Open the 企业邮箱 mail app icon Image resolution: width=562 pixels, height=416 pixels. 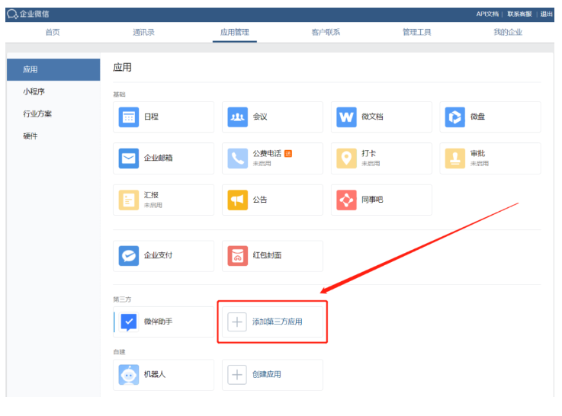tap(129, 158)
